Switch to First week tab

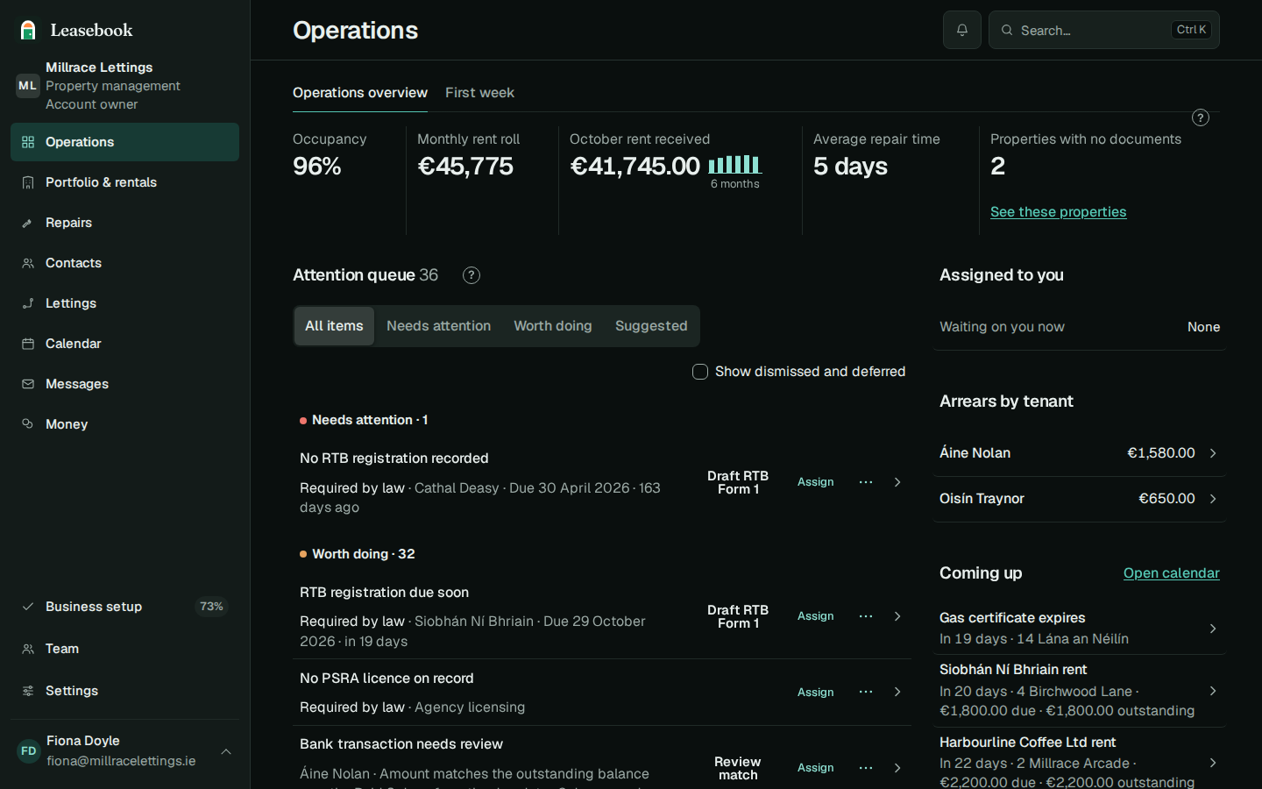tap(479, 93)
